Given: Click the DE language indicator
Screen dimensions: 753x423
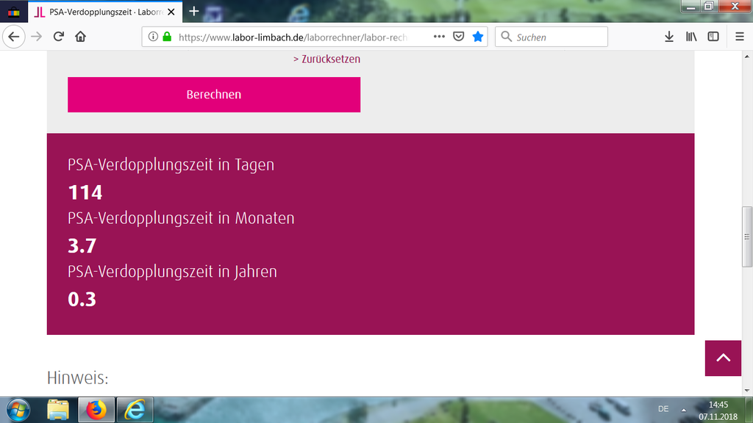Looking at the screenshot, I should pos(663,409).
